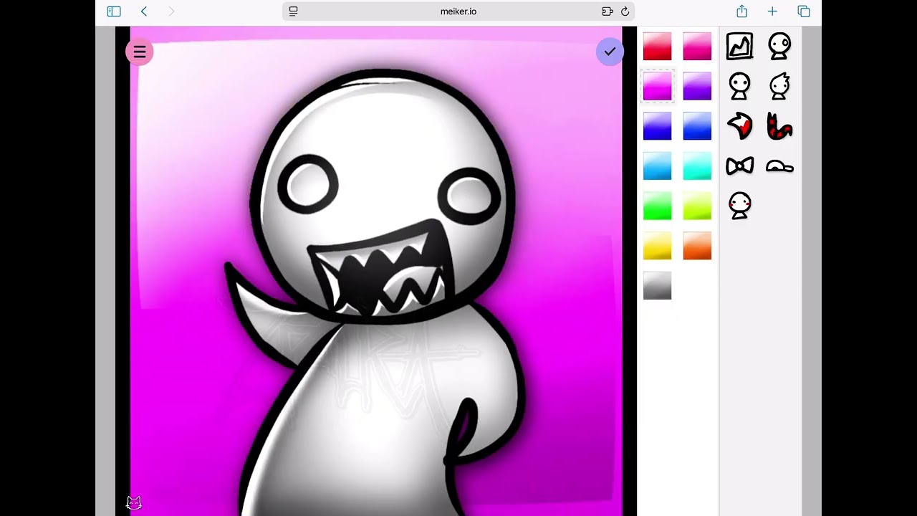The image size is (917, 516).
Task: Select the background category icon
Action: pos(739,47)
